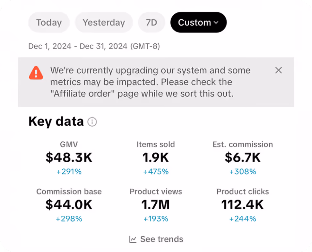Select the Items sold 1.9K metric

156,158
